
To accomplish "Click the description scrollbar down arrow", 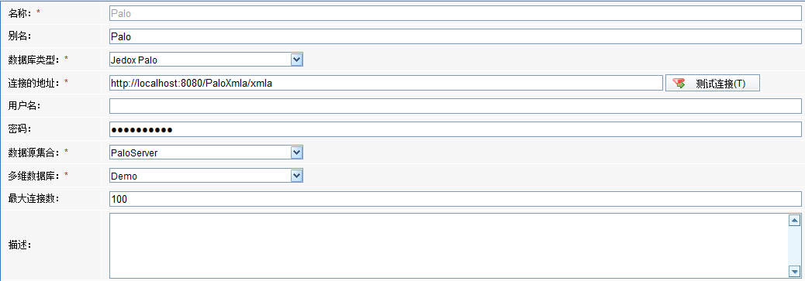I will 794,271.
